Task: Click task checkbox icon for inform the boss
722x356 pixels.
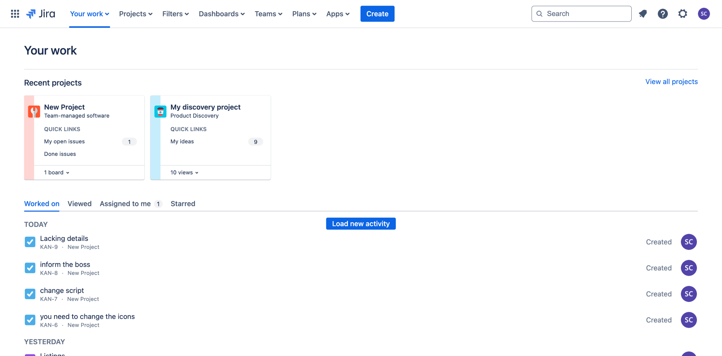Action: [30, 268]
